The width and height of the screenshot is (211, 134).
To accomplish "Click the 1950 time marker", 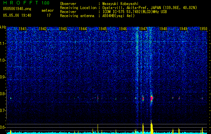I will (x=203, y=28).
